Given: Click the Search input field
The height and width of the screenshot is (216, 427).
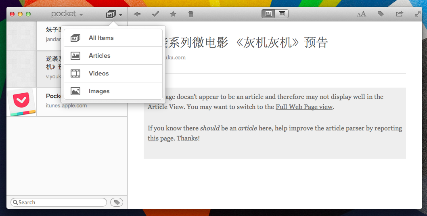Looking at the screenshot, I should 61,202.
